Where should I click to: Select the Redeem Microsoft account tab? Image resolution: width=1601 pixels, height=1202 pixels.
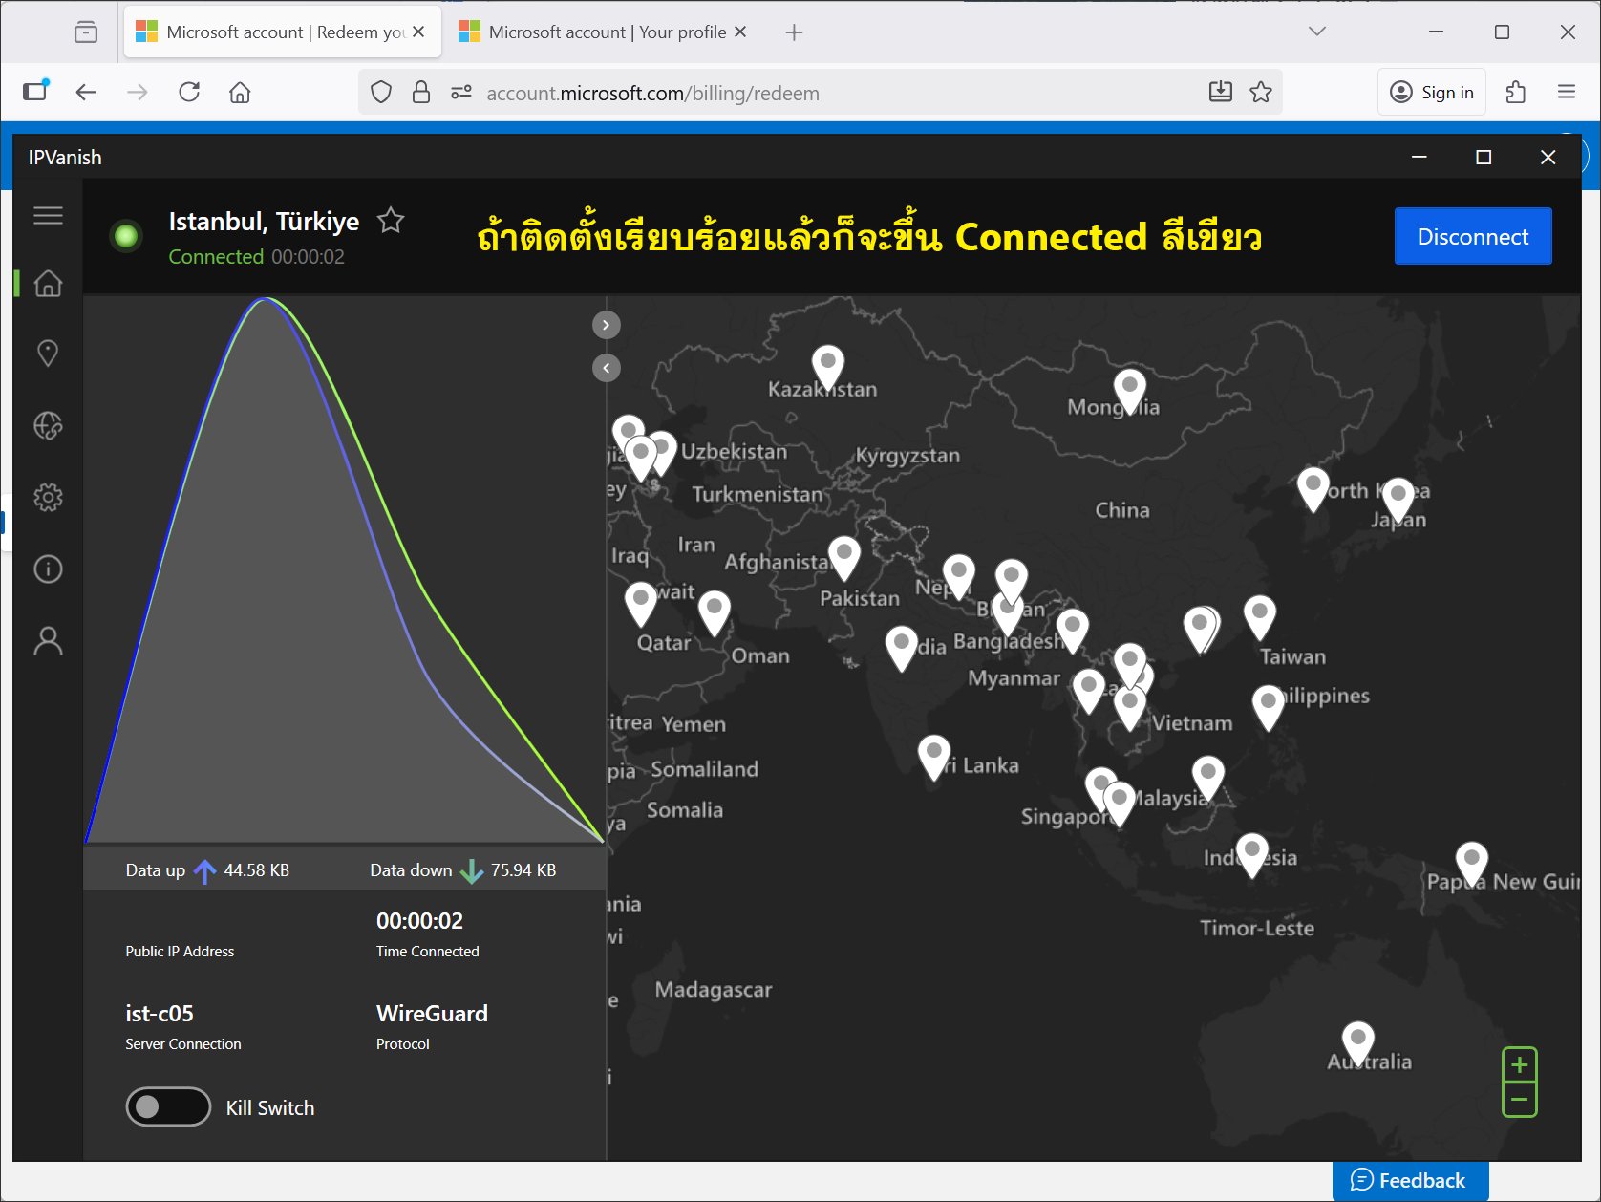click(283, 32)
